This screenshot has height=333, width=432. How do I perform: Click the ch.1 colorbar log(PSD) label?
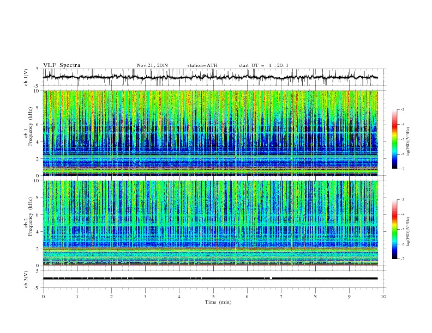409,142
